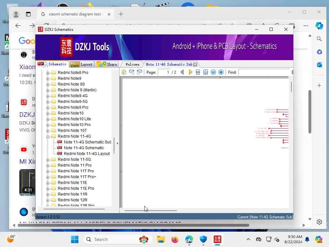329x247 pixels.
Task: Click the fit-to-page icon
Action: pos(206,72)
